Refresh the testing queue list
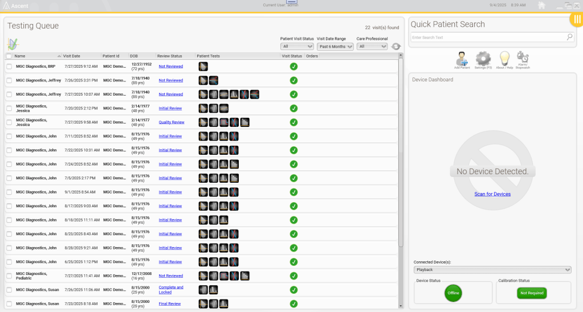Image resolution: width=583 pixels, height=312 pixels. coord(396,47)
